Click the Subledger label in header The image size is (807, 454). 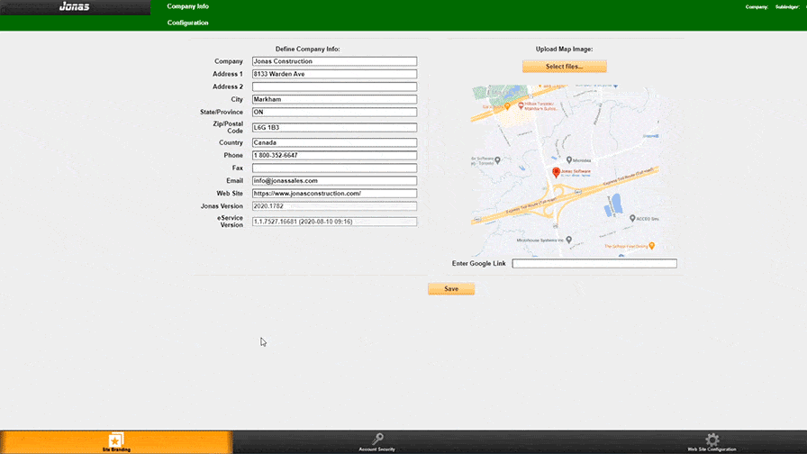tap(787, 6)
